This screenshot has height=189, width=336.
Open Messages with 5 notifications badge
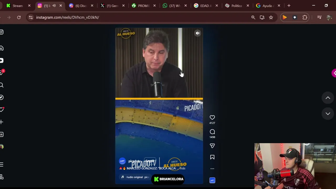tap(2, 73)
